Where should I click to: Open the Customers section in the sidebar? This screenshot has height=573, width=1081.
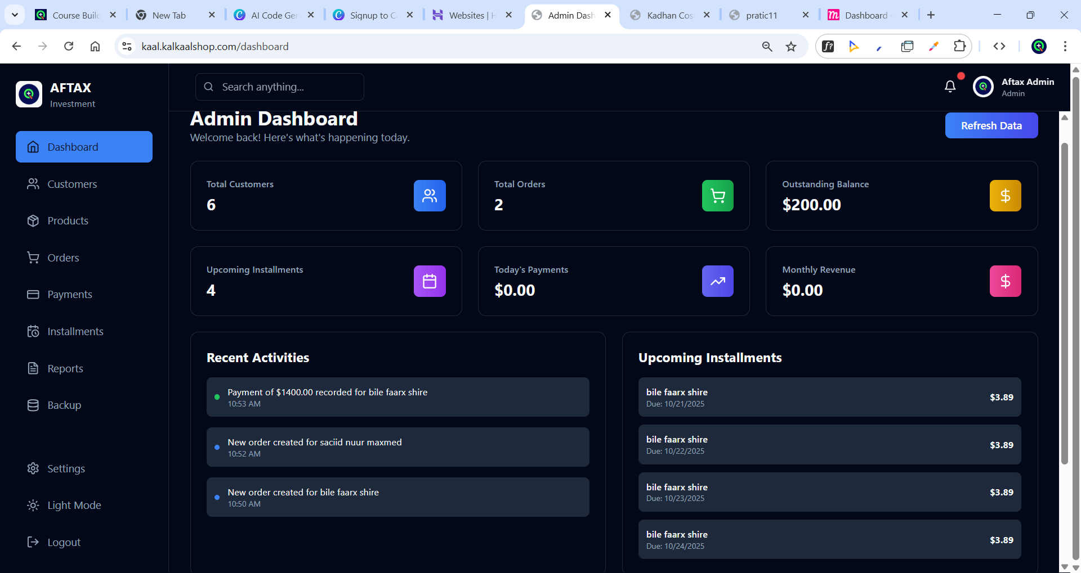[x=72, y=184]
